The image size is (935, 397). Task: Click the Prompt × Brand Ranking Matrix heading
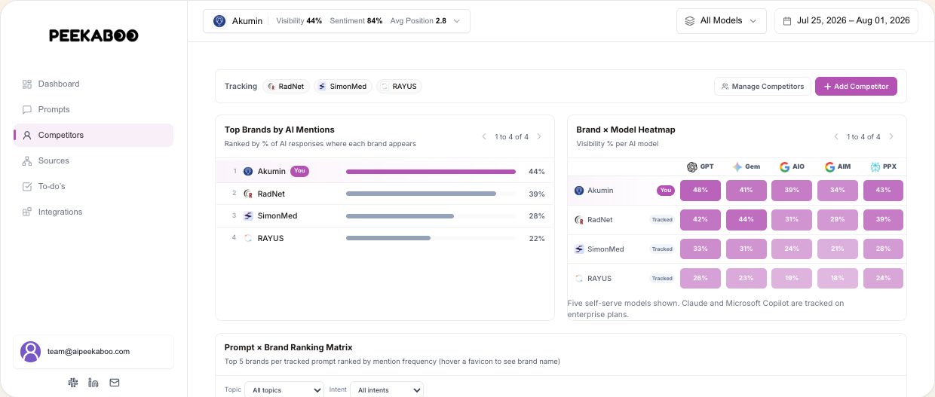pyautogui.click(x=289, y=347)
